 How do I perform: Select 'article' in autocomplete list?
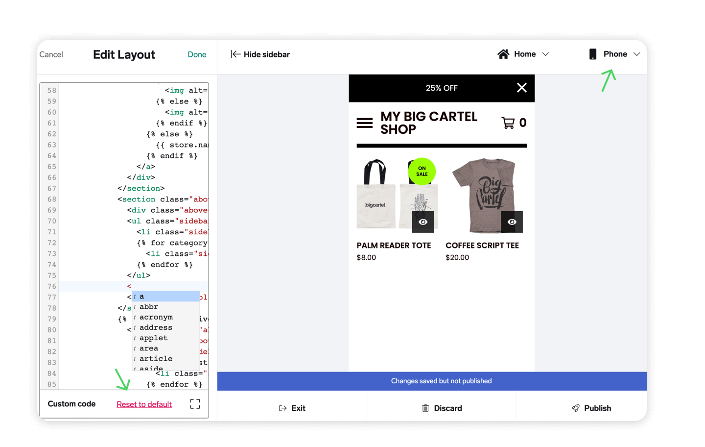point(165,358)
